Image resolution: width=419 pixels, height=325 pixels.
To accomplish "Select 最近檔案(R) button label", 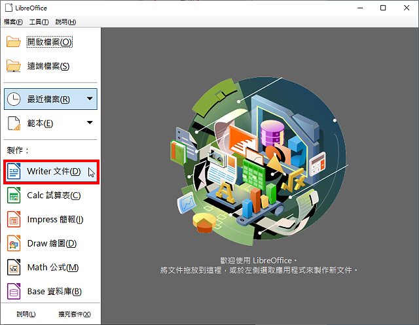I will pos(48,99).
